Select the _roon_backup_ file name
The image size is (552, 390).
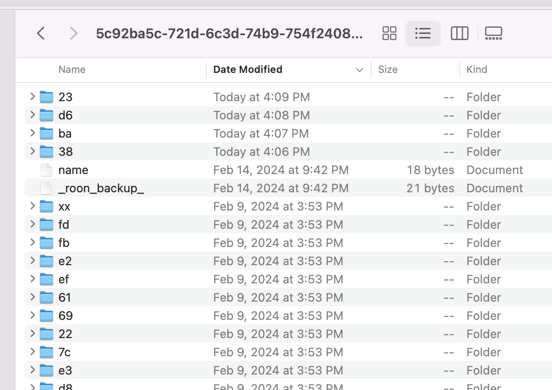click(101, 188)
